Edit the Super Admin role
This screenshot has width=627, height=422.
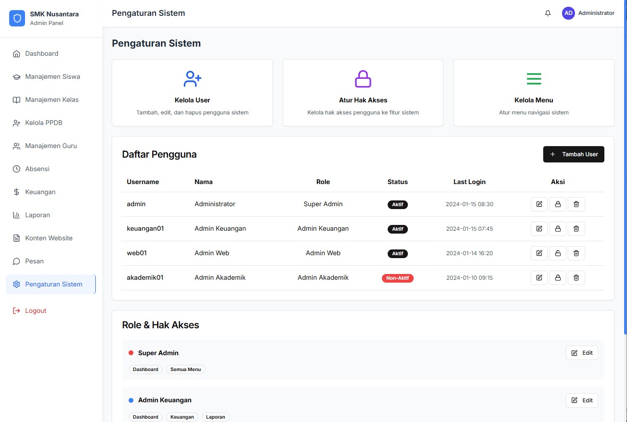[582, 353]
